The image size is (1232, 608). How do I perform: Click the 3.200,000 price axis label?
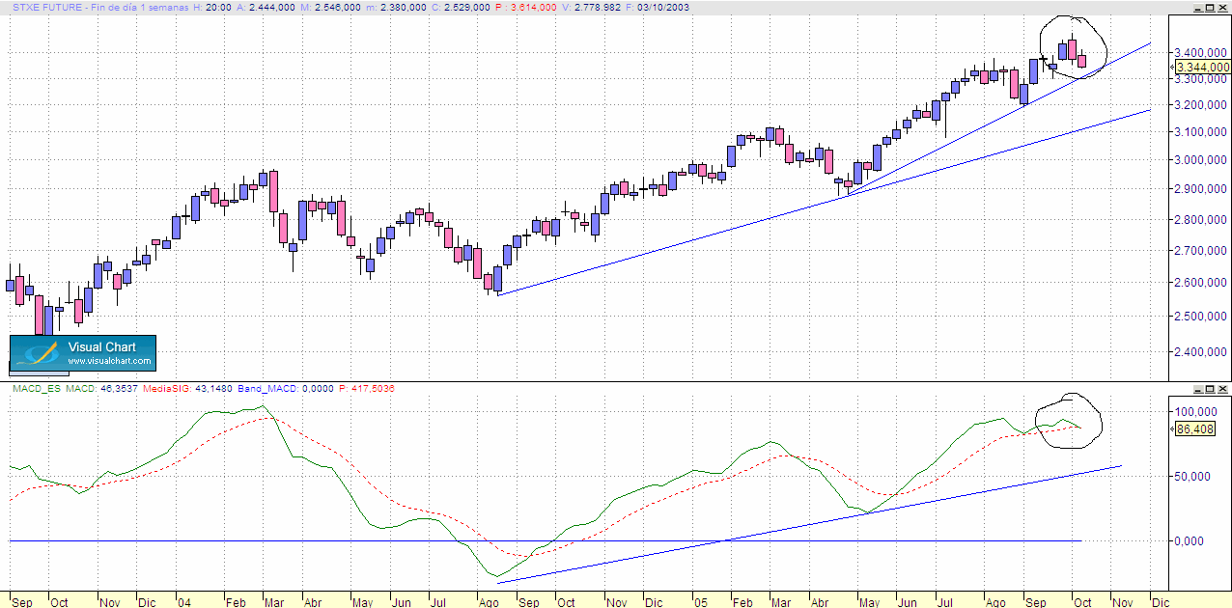click(x=1200, y=104)
